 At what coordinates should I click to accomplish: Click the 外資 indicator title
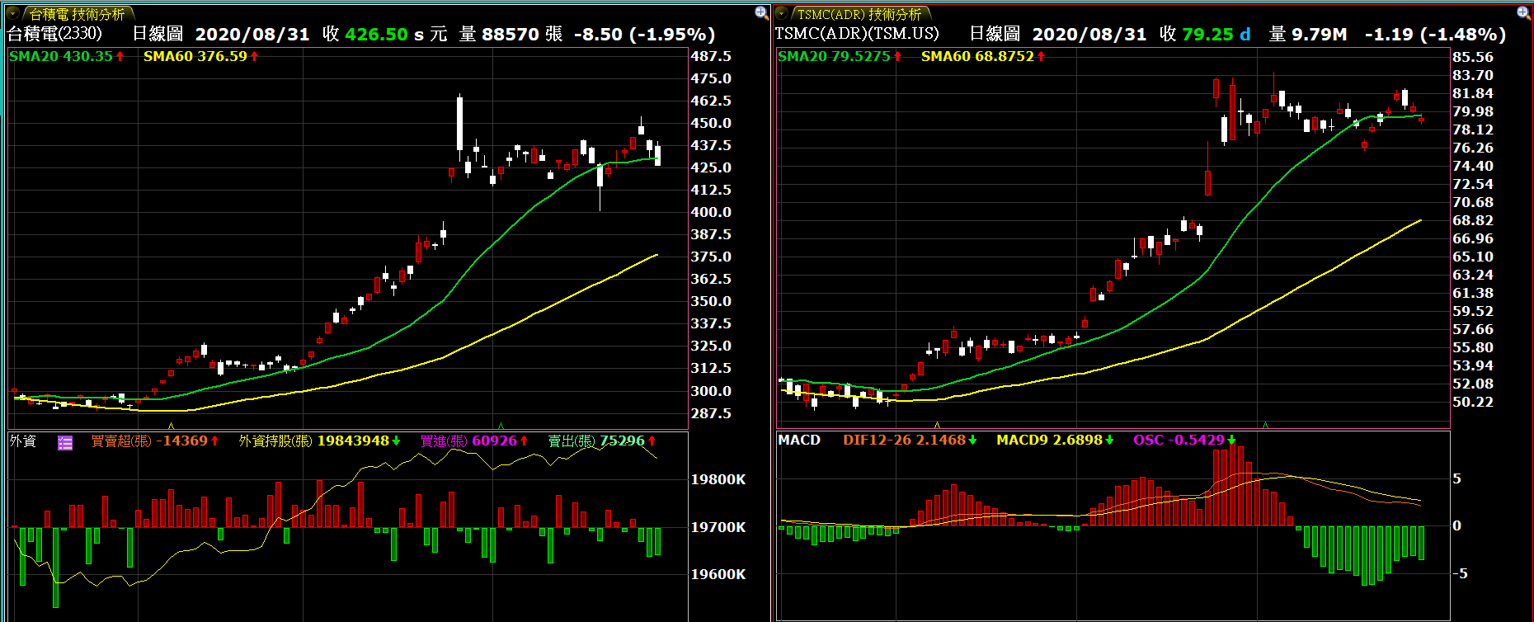coord(23,441)
